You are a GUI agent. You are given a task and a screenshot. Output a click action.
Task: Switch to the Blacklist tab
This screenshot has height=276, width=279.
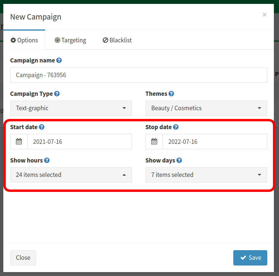117,40
